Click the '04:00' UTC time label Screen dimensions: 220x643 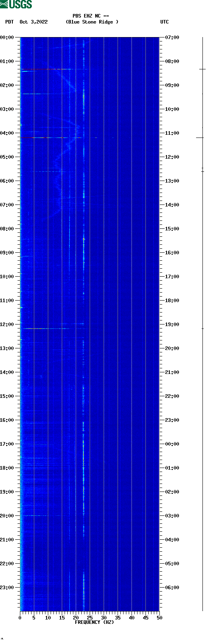[172, 540]
